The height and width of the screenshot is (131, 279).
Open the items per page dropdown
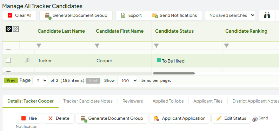(128, 81)
